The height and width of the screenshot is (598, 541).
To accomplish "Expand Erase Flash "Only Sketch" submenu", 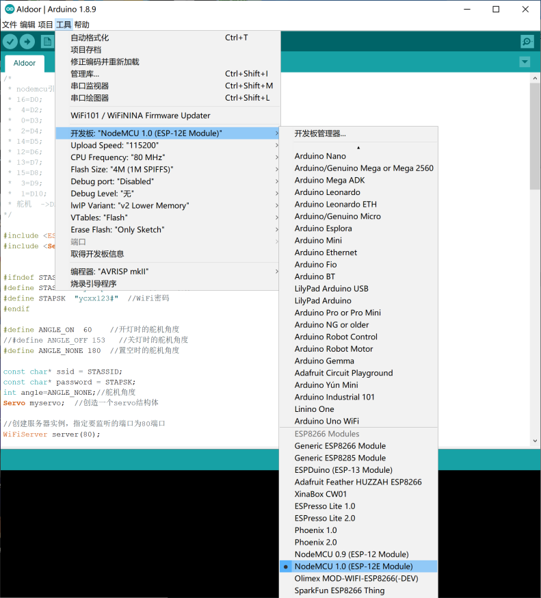I will (x=168, y=230).
